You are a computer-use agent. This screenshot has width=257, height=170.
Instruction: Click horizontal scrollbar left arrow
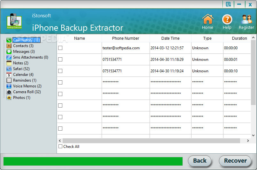click(x=60, y=141)
